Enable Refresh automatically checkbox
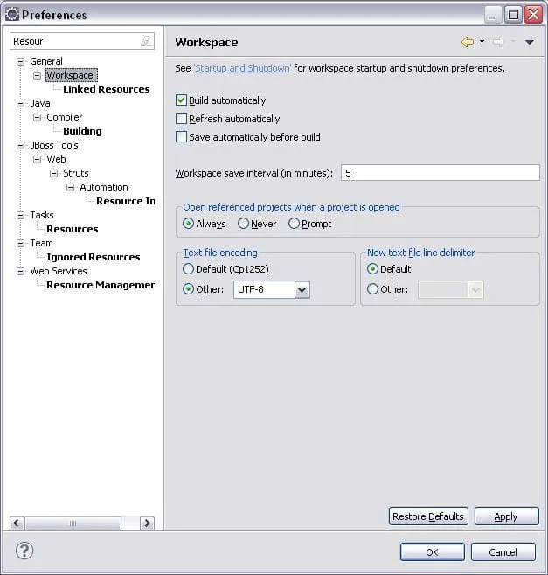 coord(181,119)
